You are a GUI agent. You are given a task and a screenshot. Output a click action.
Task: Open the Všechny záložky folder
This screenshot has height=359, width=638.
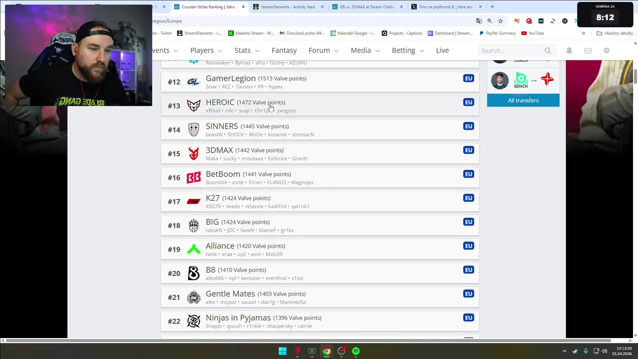click(x=615, y=33)
